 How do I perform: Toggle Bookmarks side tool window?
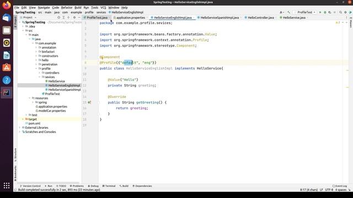15,173
